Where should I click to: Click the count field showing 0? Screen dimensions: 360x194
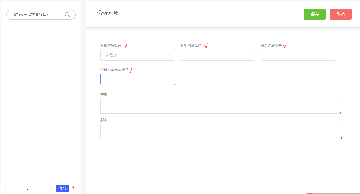point(27,189)
